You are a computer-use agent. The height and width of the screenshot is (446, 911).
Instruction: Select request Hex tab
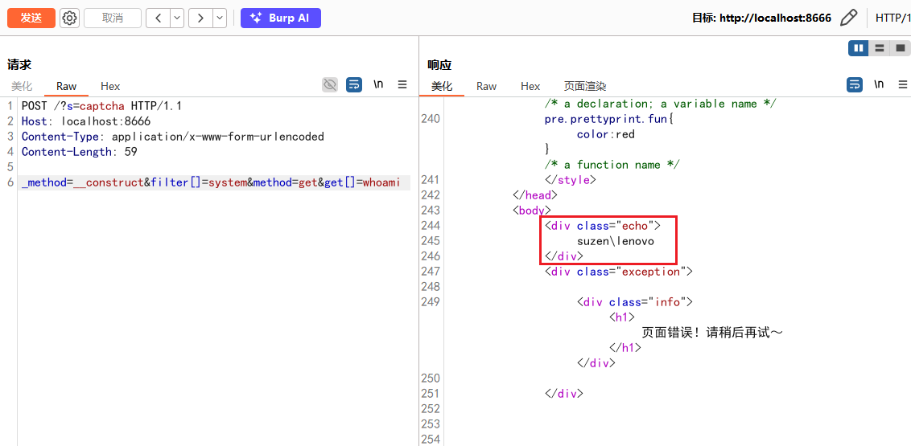coord(110,86)
